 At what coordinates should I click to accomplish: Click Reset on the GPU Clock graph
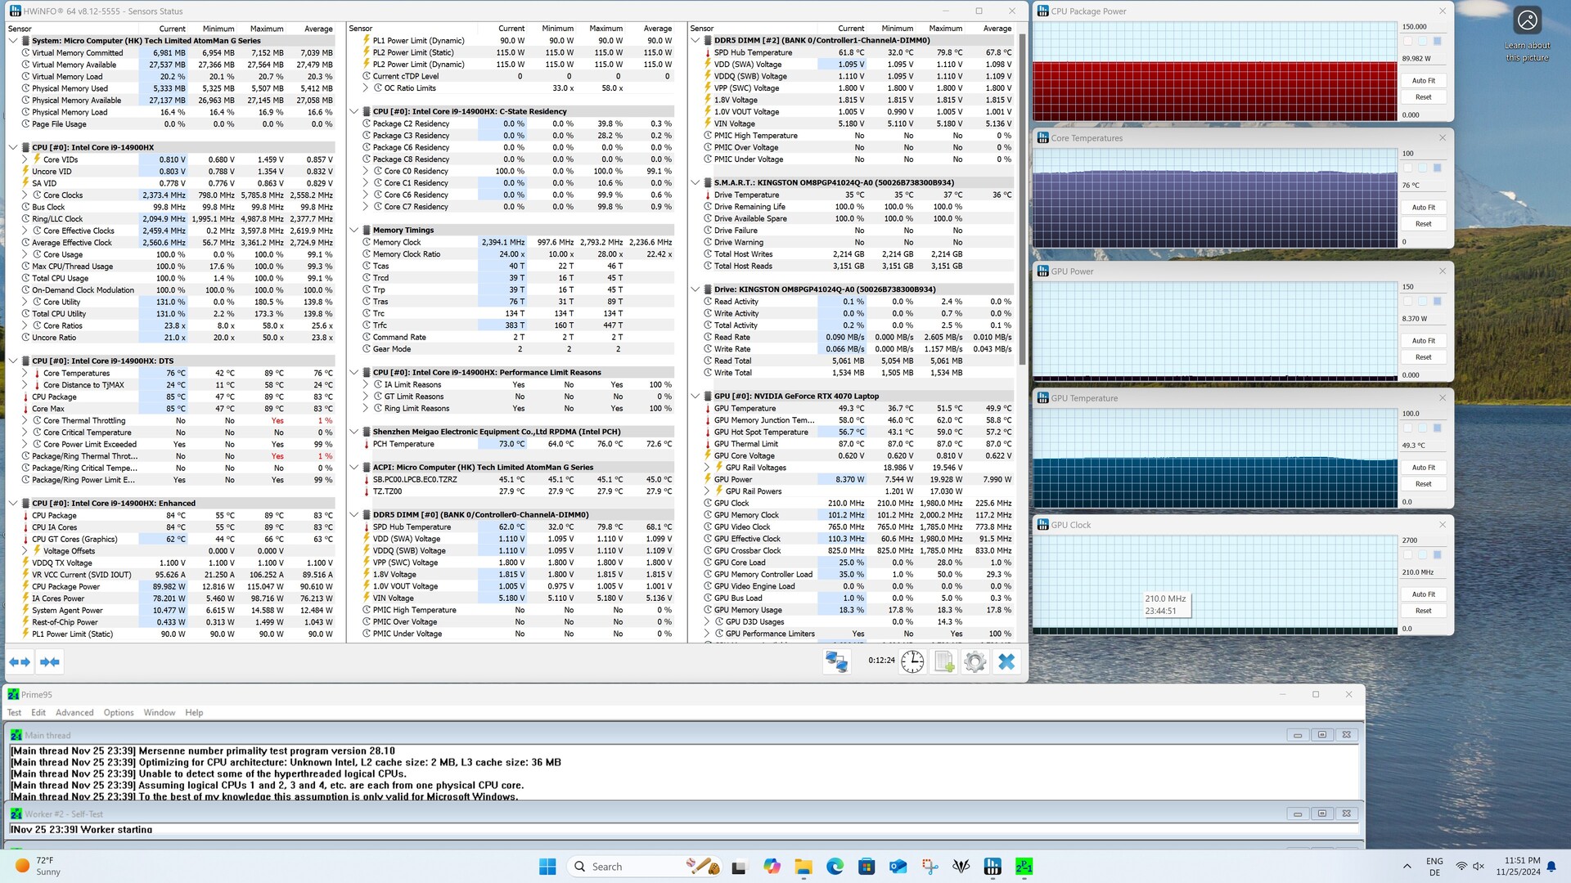point(1423,611)
